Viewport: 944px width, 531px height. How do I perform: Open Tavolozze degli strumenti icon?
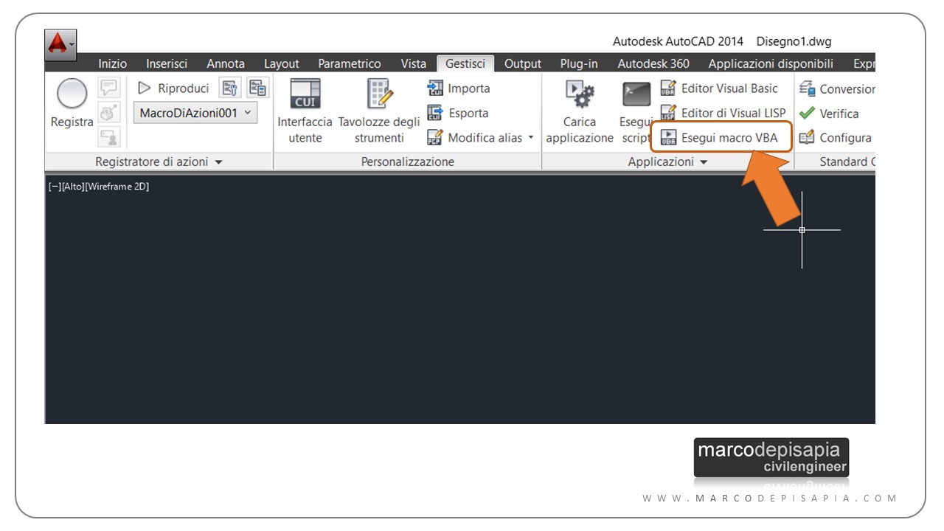(x=379, y=94)
